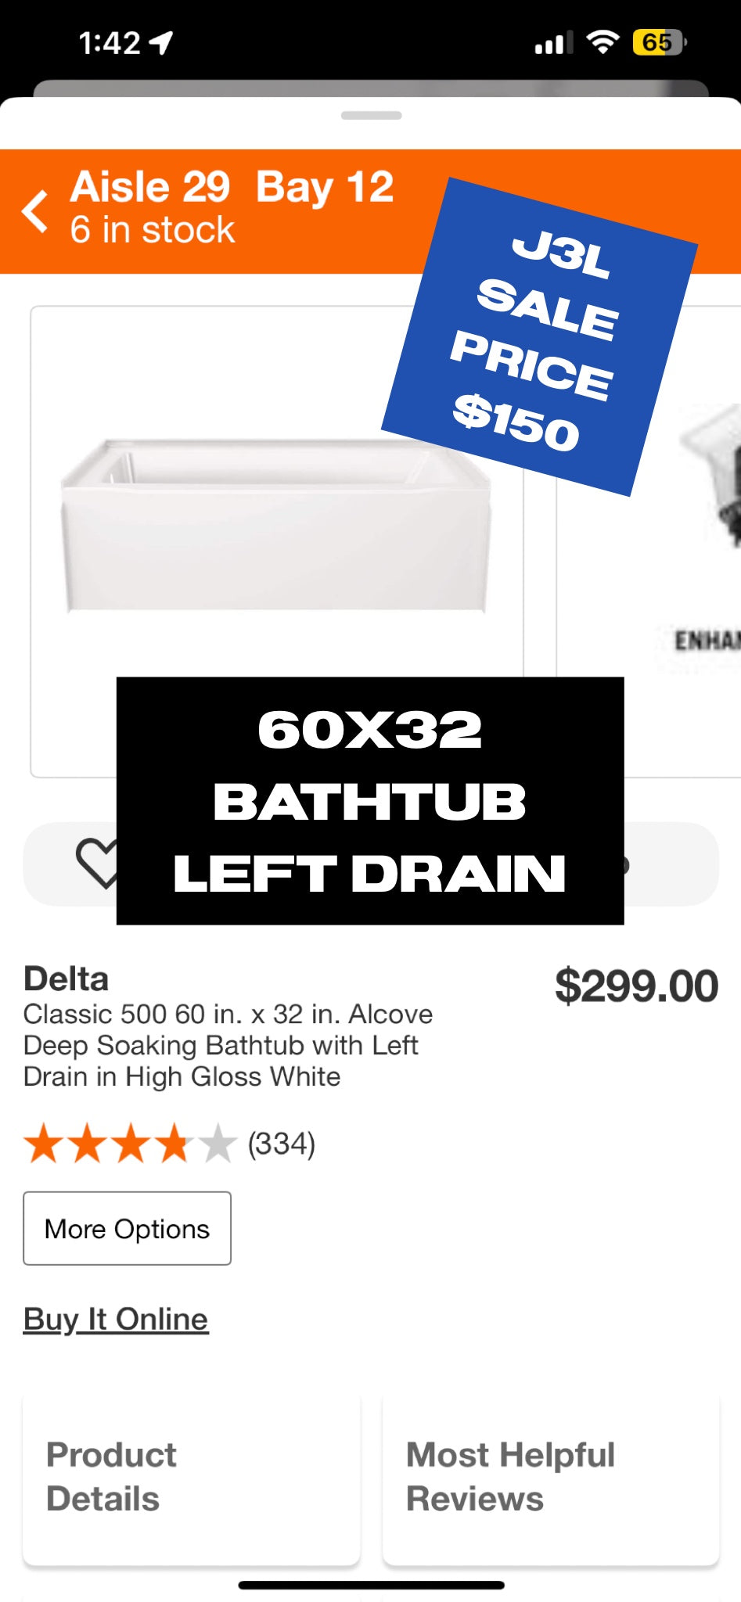The height and width of the screenshot is (1602, 741).
Task: Tap the cellular signal bars icon
Action: point(554,43)
